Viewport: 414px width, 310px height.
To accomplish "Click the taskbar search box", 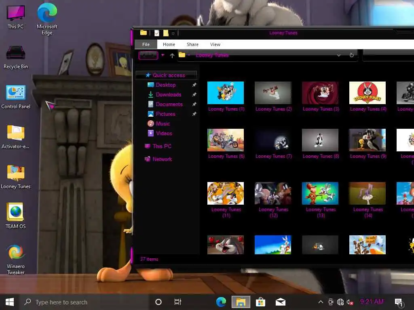I will pos(84,302).
